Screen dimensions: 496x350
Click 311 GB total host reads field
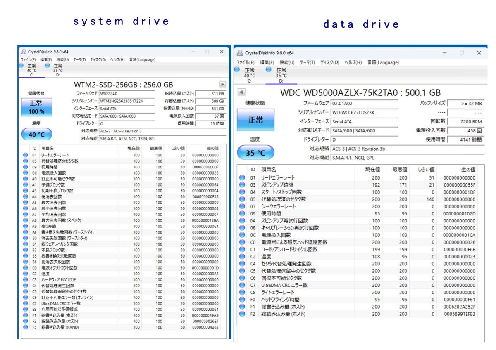coord(210,94)
